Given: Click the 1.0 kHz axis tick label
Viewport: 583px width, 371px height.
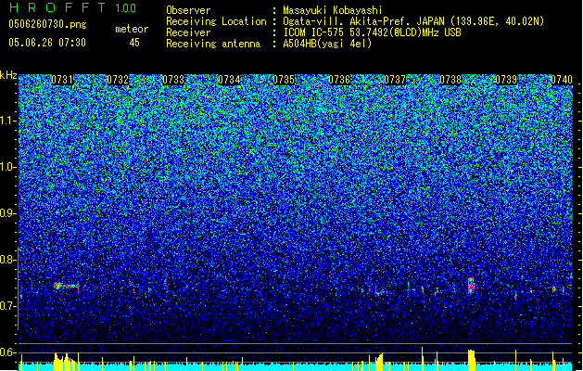Looking at the screenshot, I should [8, 167].
